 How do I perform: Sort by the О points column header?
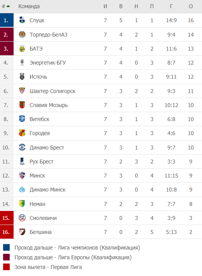(191, 6)
